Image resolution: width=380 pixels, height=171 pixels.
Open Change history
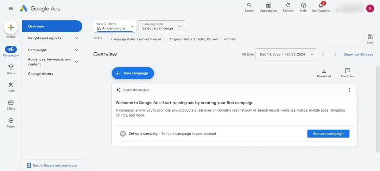click(x=41, y=74)
